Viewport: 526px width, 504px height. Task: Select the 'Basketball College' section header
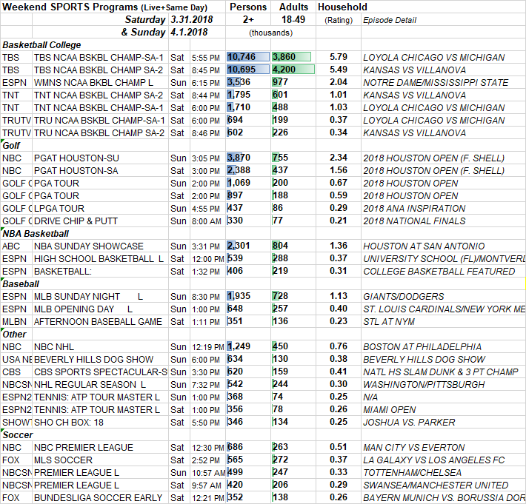click(x=41, y=45)
